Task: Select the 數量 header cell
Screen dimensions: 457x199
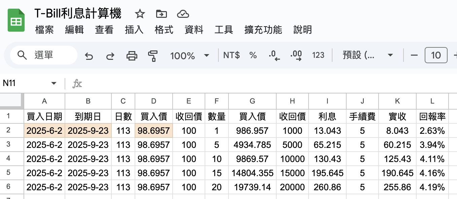Action: pos(217,116)
